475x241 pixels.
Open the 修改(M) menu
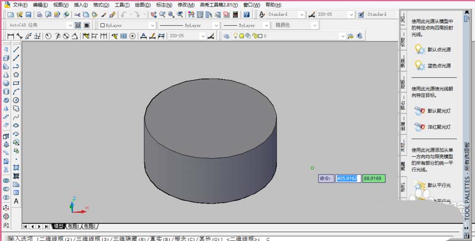pos(186,5)
